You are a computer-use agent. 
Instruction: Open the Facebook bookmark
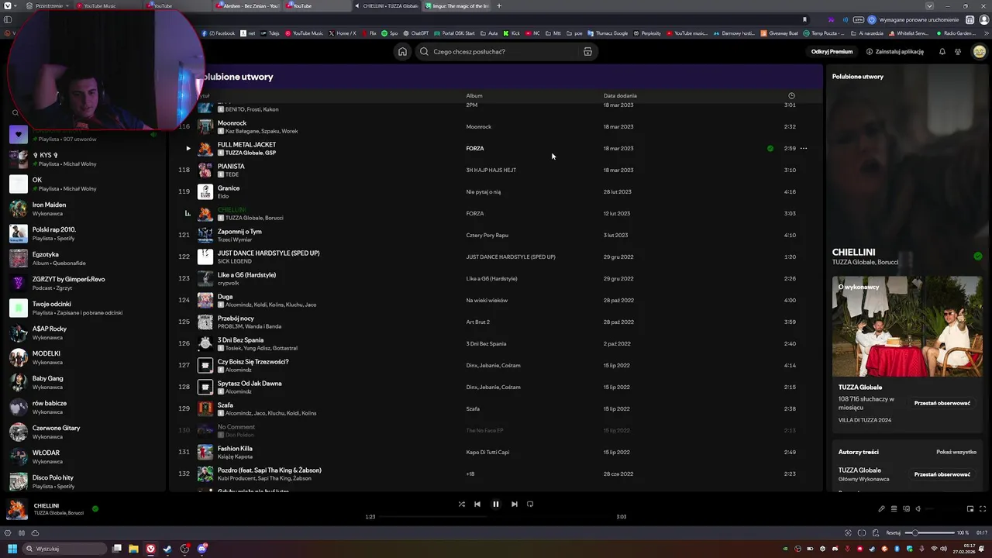[219, 33]
